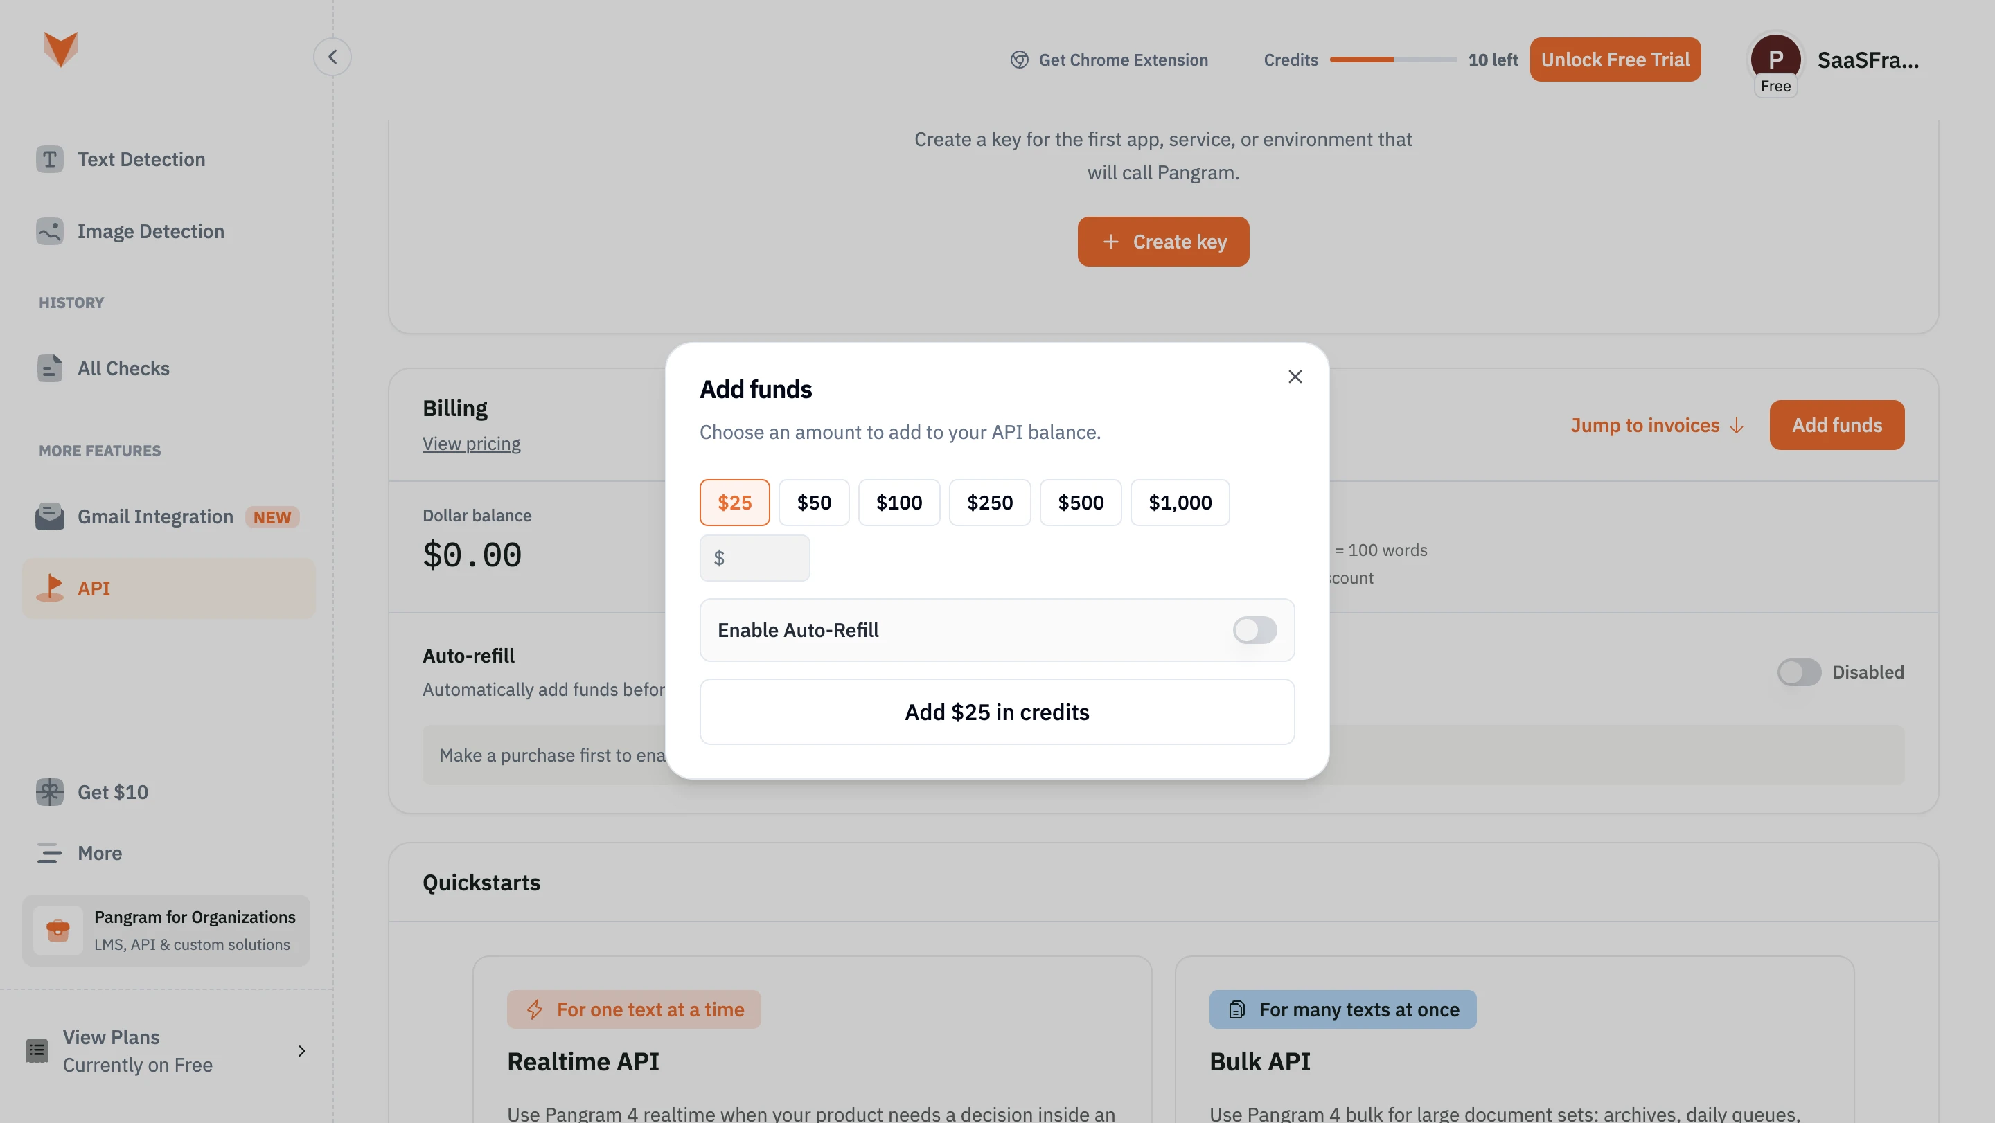This screenshot has width=1995, height=1123.
Task: Click the Add funds button in Billing
Action: pyautogui.click(x=1836, y=425)
